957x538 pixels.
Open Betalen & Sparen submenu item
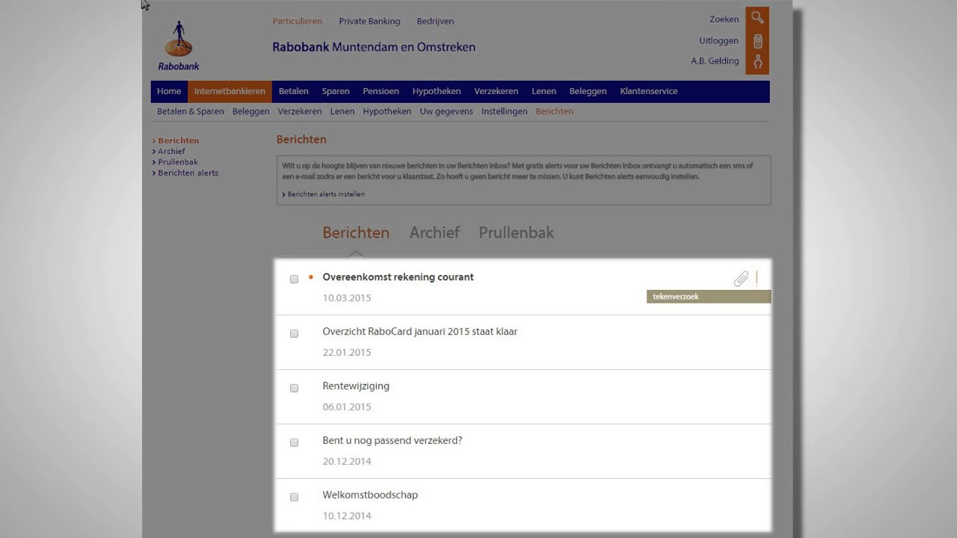pos(191,111)
